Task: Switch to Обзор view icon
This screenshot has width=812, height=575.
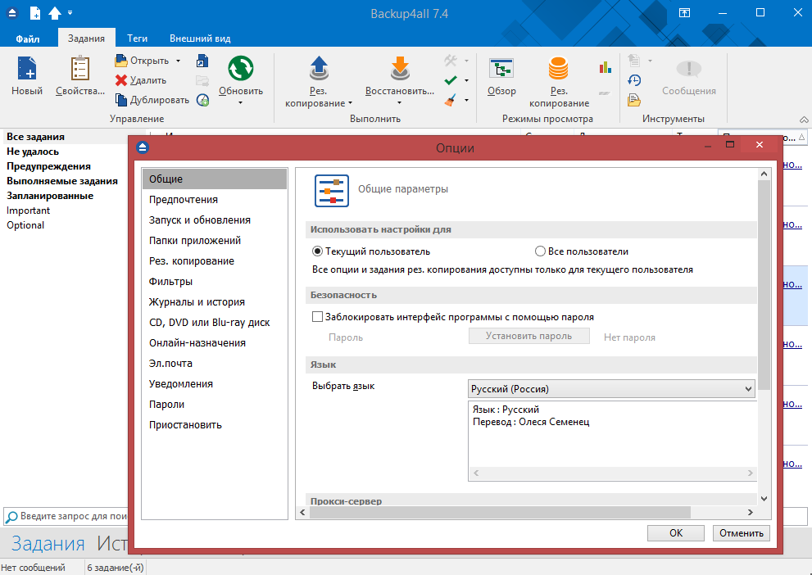Action: click(501, 68)
